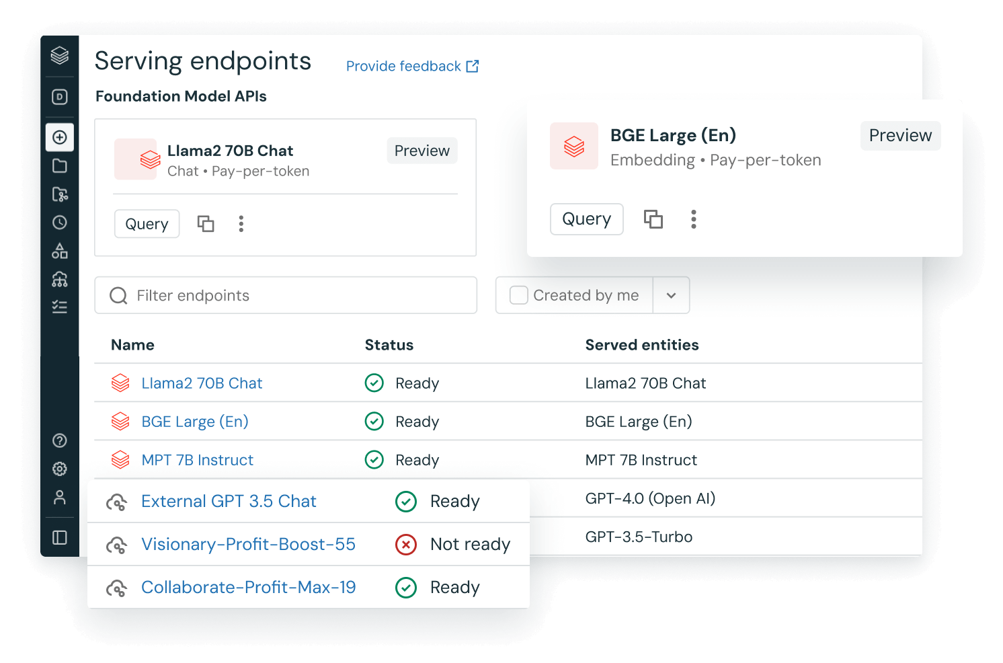Click the Name column header
This screenshot has height=663, width=1003.
132,345
